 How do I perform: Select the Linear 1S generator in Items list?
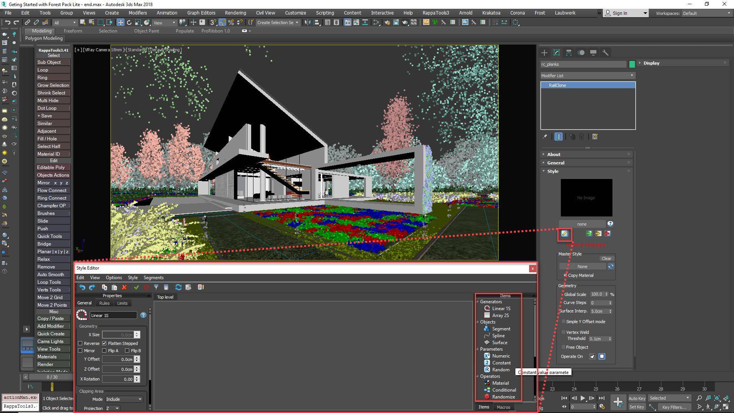coord(501,308)
